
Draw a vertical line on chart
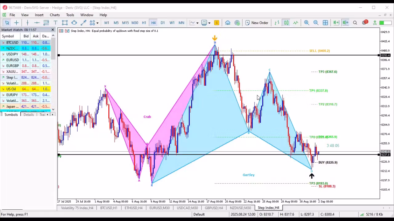(27, 23)
